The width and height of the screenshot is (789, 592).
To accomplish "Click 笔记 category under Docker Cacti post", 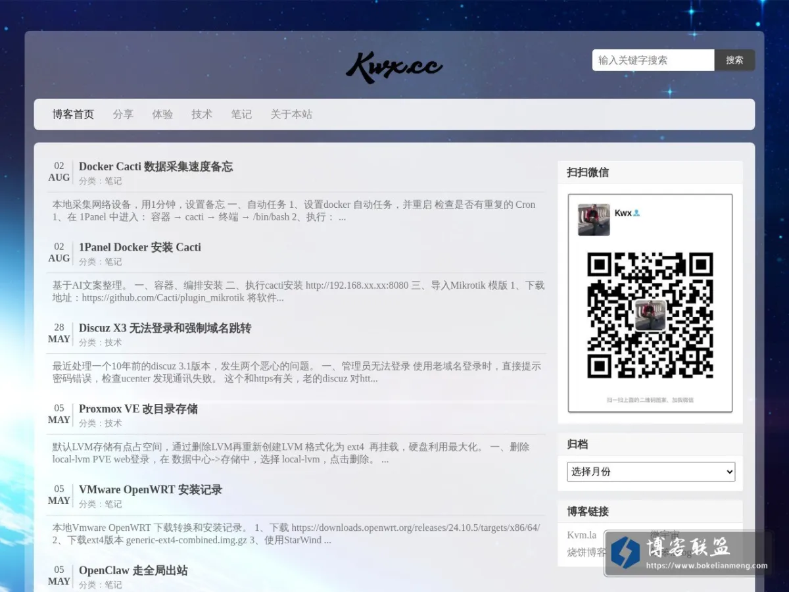I will [x=113, y=181].
